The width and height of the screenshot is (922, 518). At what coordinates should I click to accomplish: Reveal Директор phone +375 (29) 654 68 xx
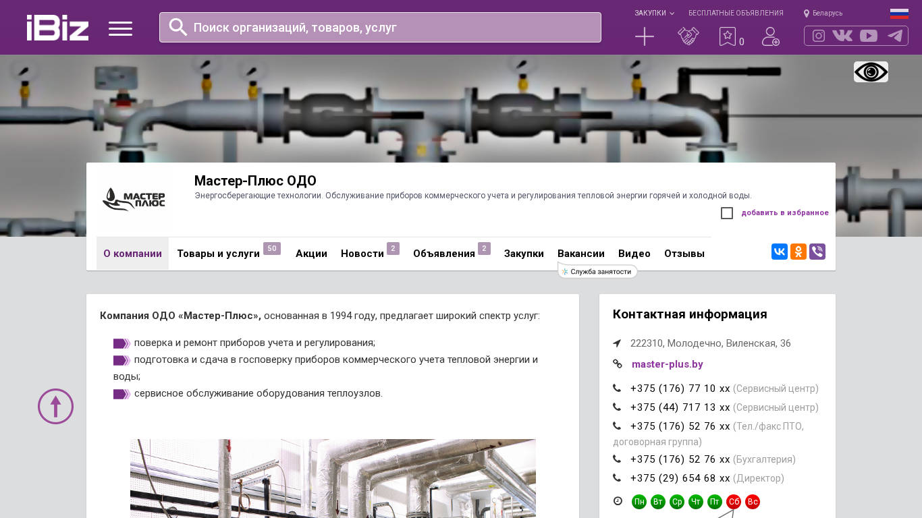click(x=680, y=478)
